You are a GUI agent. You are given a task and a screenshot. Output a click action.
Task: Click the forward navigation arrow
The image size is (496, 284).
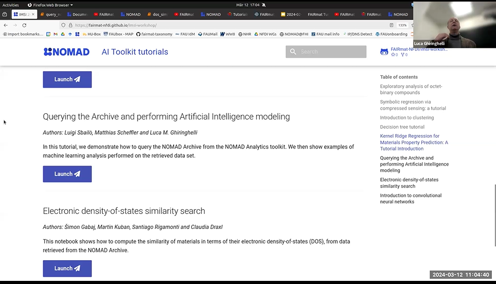tap(15, 25)
